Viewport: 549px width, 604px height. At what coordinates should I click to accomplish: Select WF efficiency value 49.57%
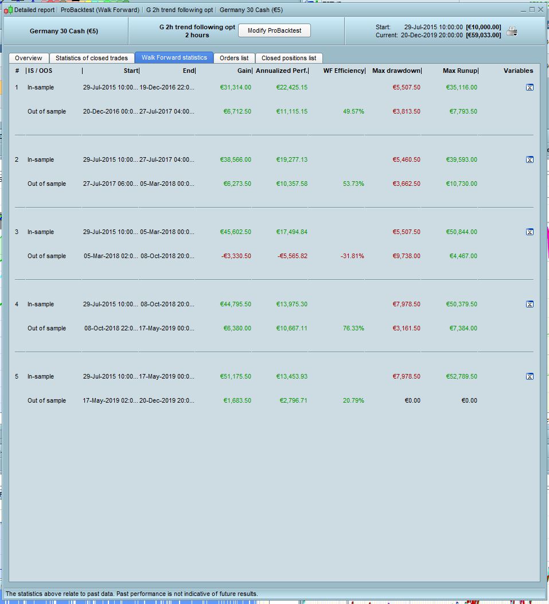coord(353,112)
